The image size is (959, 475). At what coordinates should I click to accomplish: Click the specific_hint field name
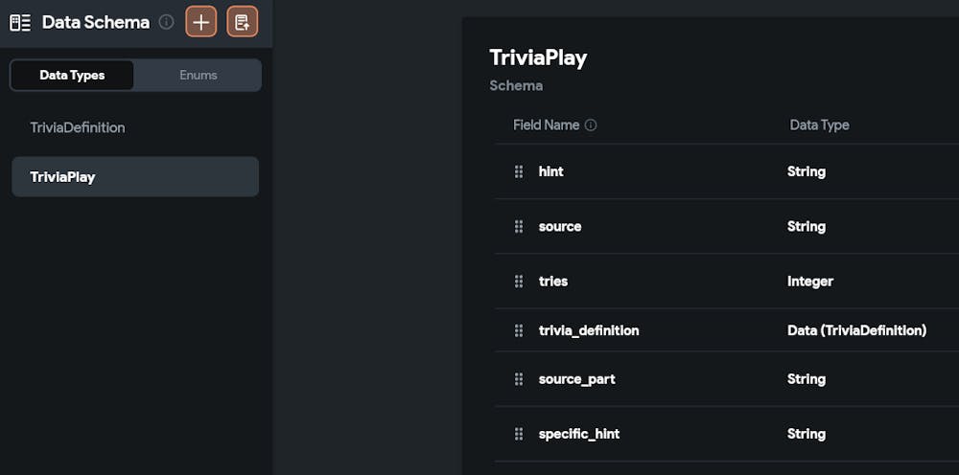coord(579,434)
